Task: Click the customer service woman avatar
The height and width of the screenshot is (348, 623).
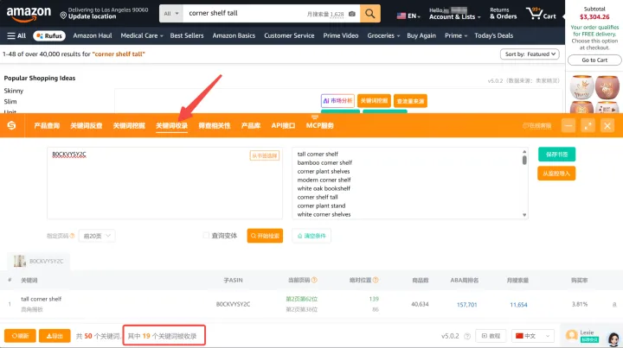Action: pyautogui.click(x=613, y=339)
